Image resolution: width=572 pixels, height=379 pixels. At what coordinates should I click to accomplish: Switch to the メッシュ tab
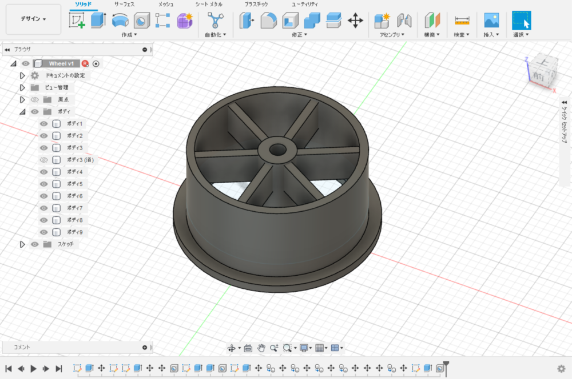(x=166, y=4)
